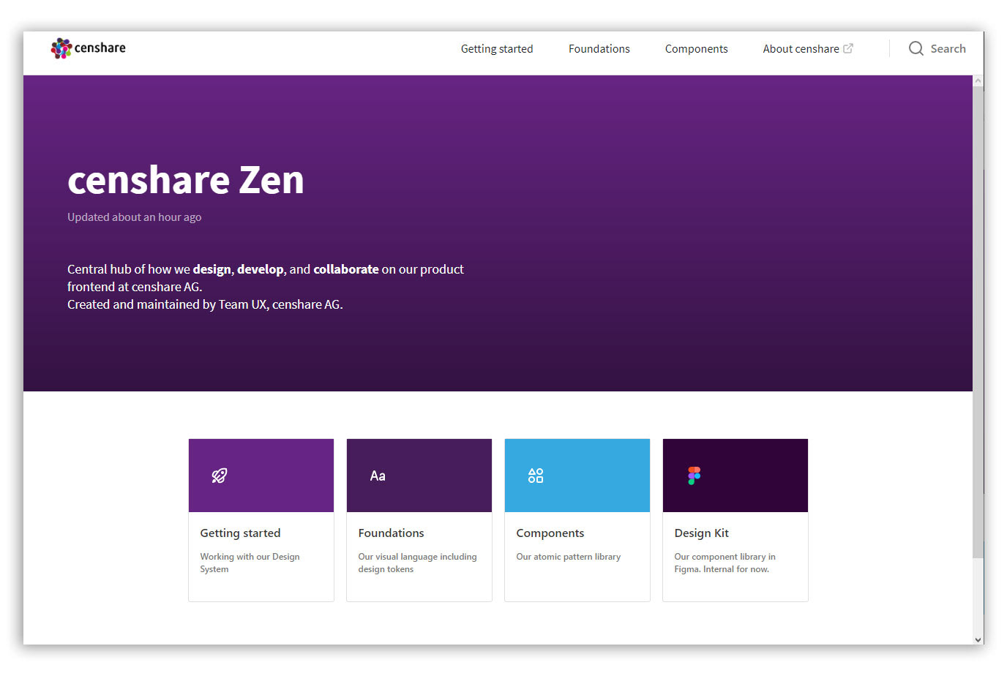Click the scrollbar down arrow
1007x676 pixels.
(x=978, y=639)
